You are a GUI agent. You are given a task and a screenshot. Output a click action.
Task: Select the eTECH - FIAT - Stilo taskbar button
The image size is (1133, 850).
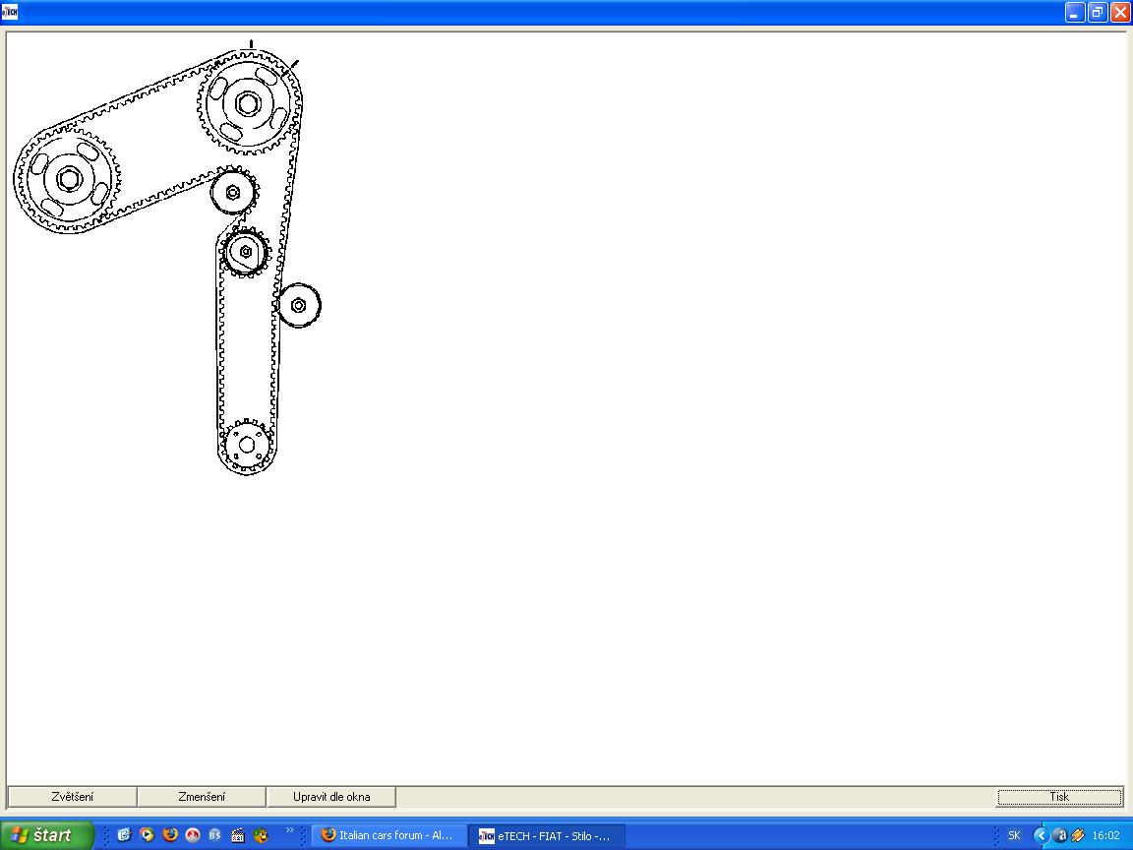(546, 835)
